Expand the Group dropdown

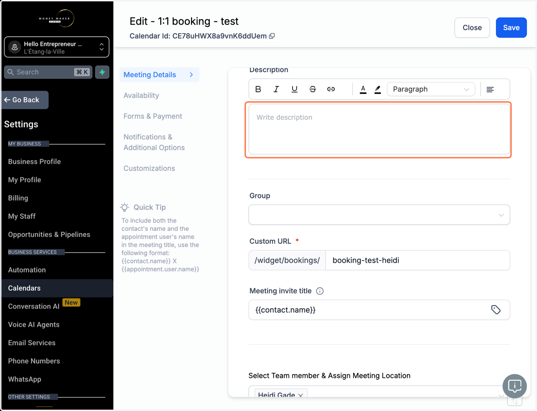point(379,215)
